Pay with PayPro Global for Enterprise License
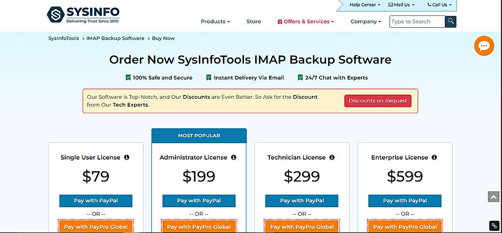The height and width of the screenshot is (233, 502). point(405,226)
